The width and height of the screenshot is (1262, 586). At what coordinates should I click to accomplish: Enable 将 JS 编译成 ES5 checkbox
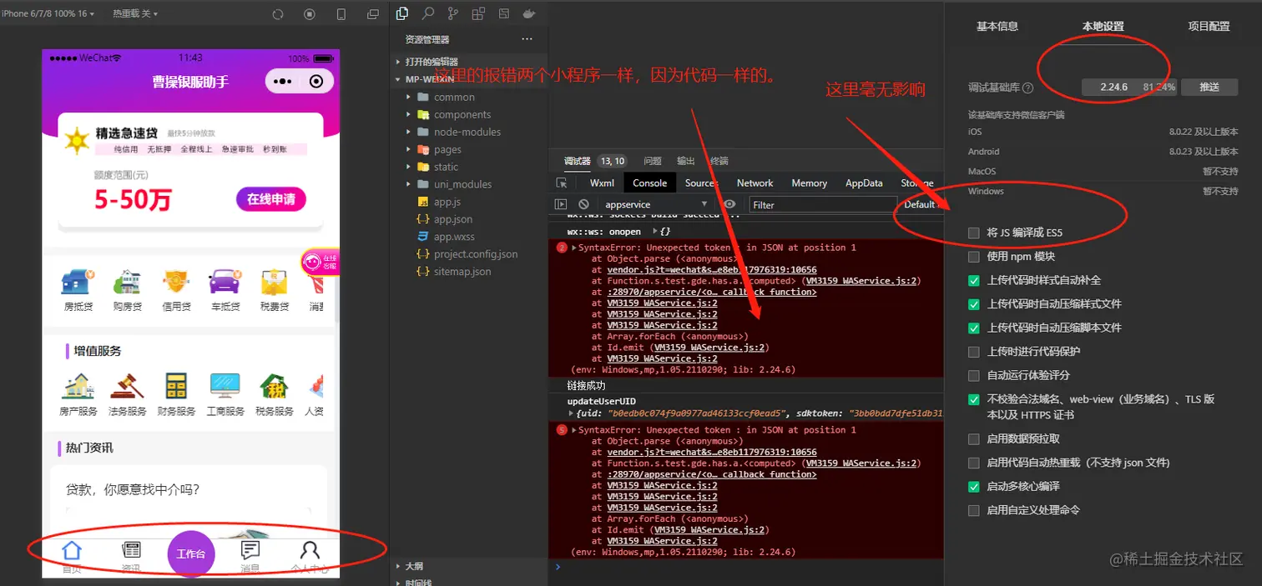tap(973, 233)
